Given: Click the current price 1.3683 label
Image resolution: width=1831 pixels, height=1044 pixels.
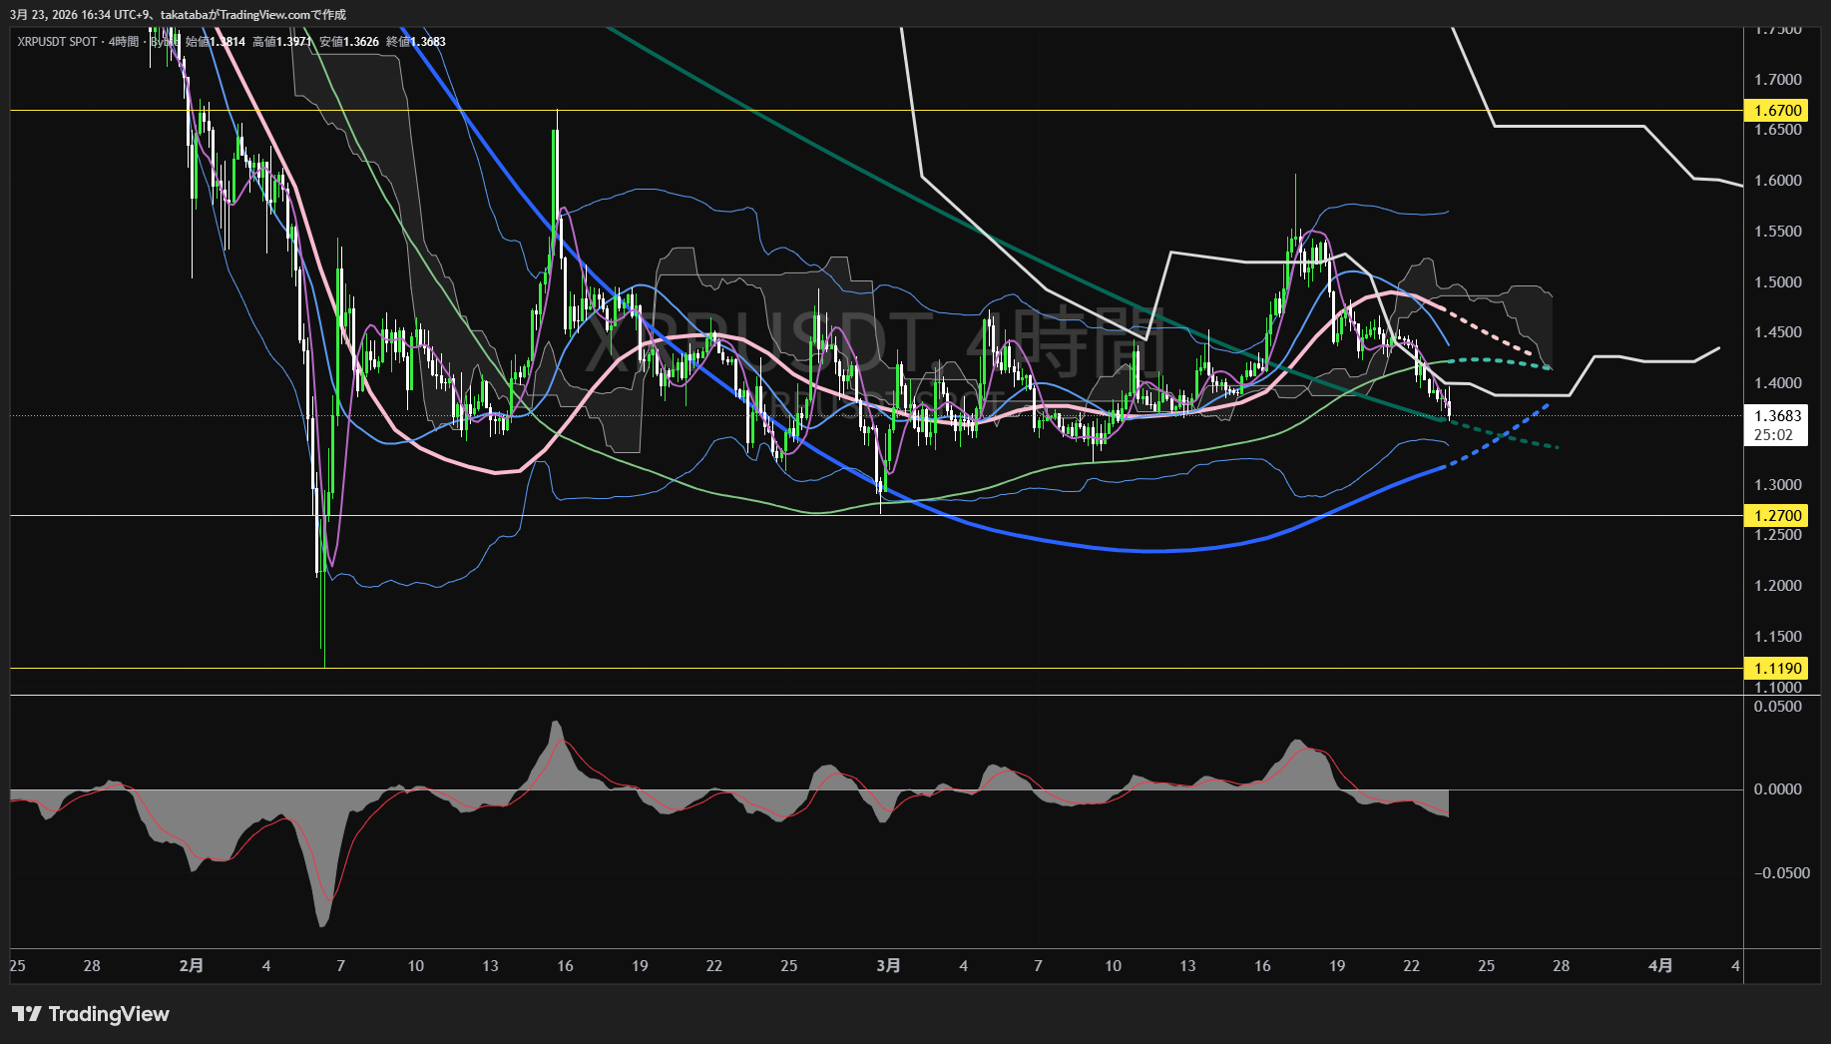Looking at the screenshot, I should 1777,416.
